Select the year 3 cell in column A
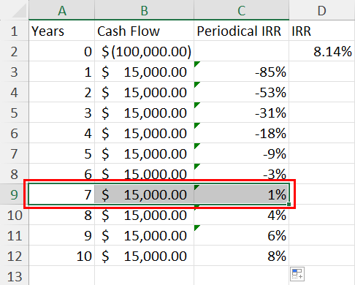The height and width of the screenshot is (285, 355). click(61, 113)
